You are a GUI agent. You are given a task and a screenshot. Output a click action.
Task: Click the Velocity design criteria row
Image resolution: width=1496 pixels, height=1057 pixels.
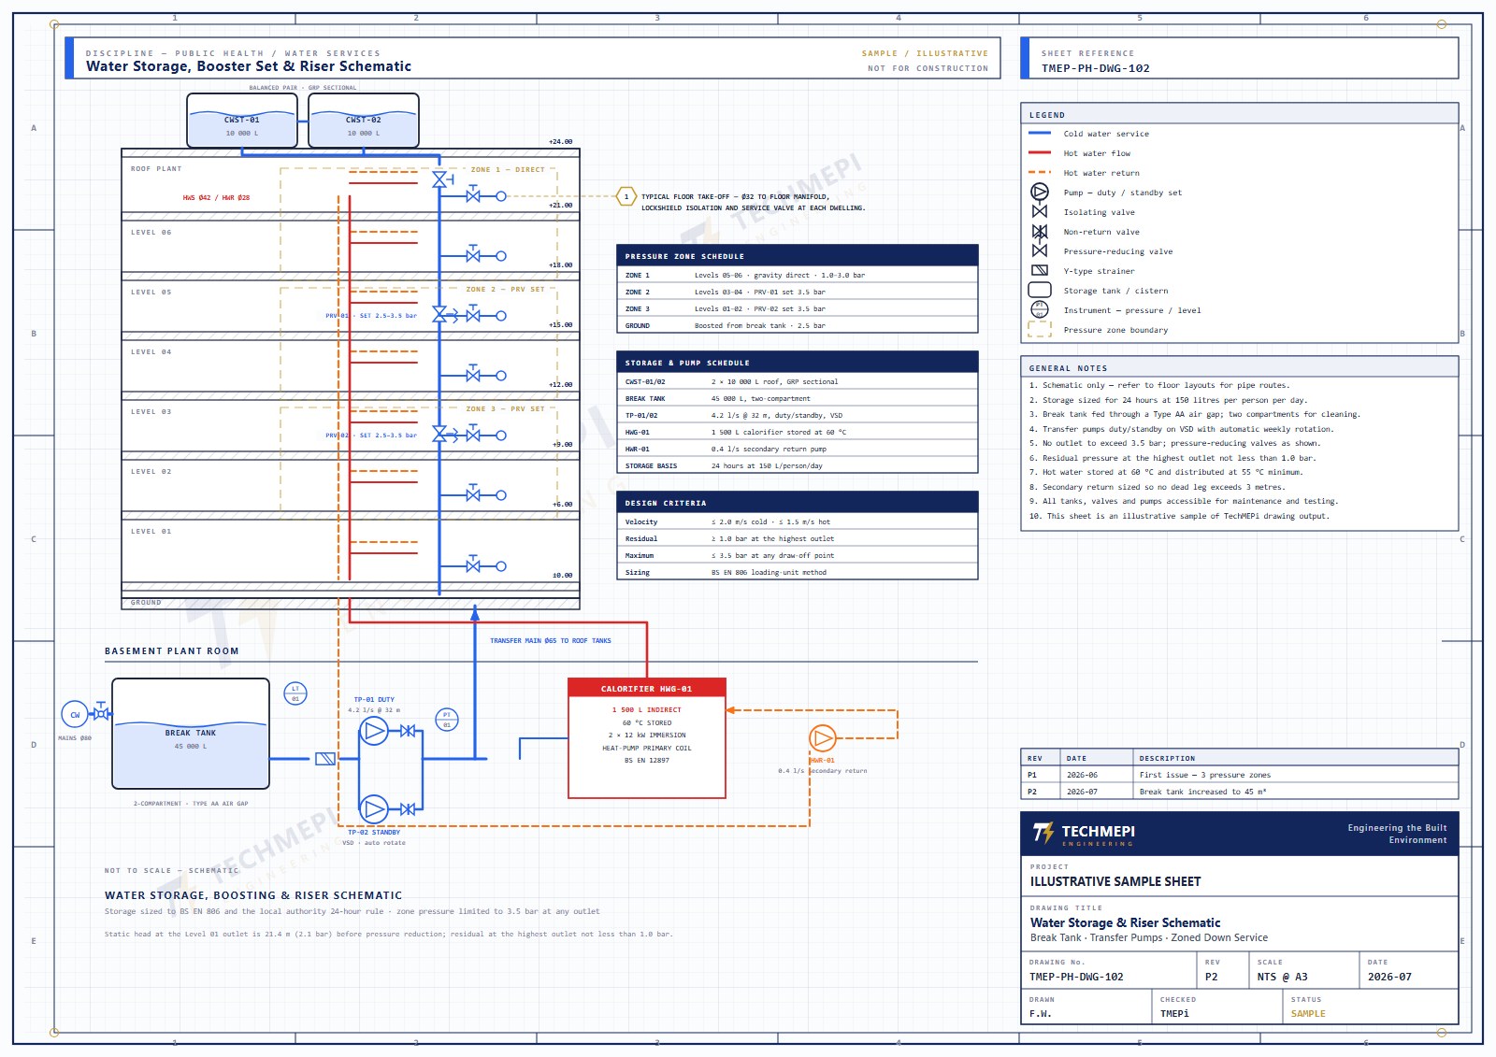[x=798, y=522]
